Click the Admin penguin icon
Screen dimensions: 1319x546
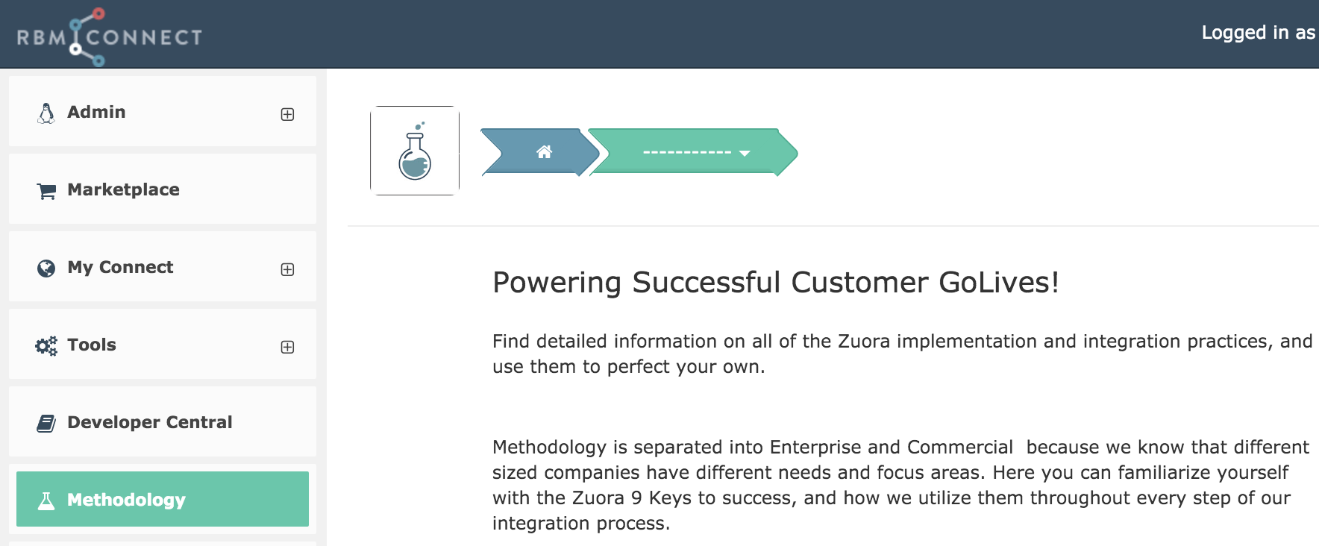(46, 113)
